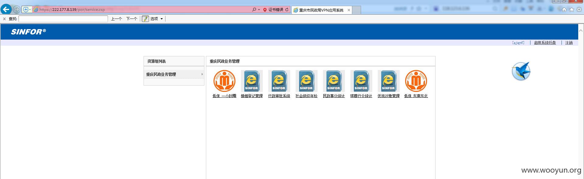The image size is (584, 179).
Task: Expand the 重庆民政业务管理 resource group
Action: (x=174, y=74)
